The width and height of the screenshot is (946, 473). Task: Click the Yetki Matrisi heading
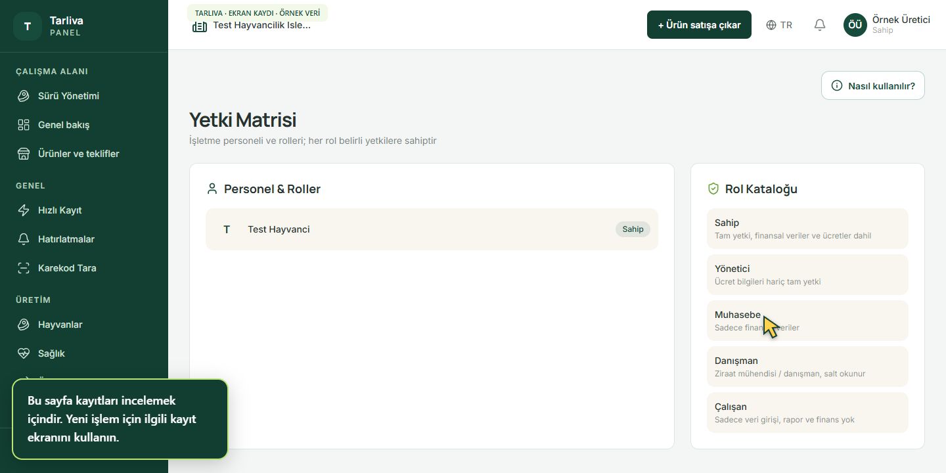pos(242,120)
